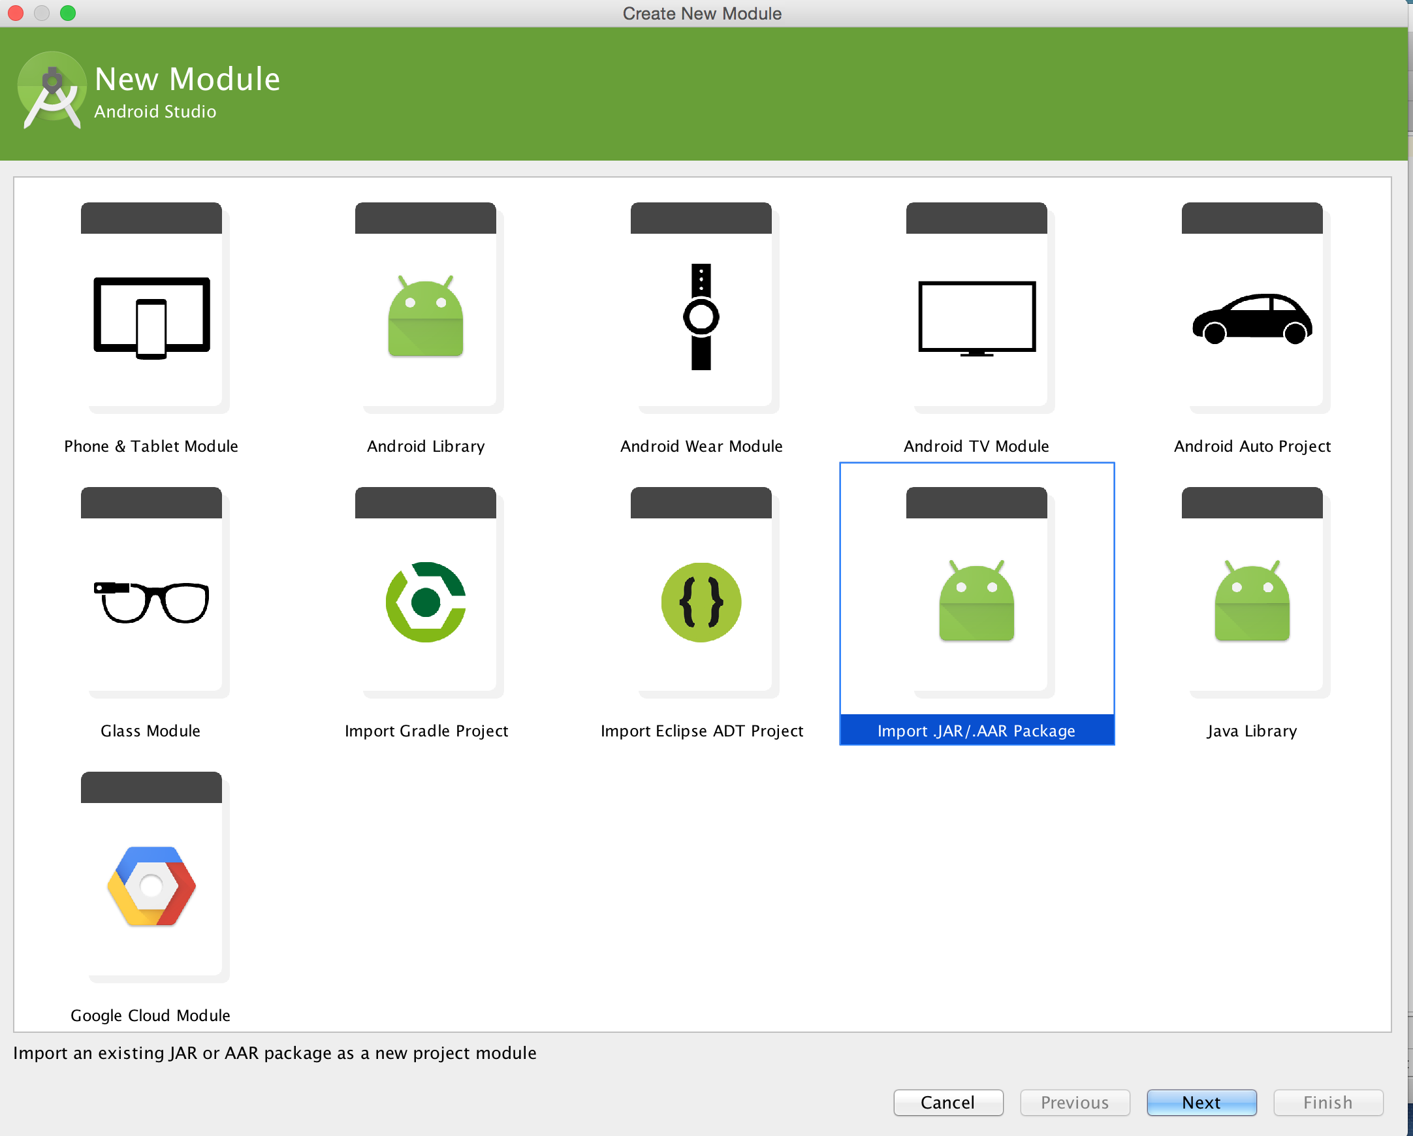Screen dimensions: 1413x1136
Task: Choose the Android Library robot icon
Action: point(425,318)
